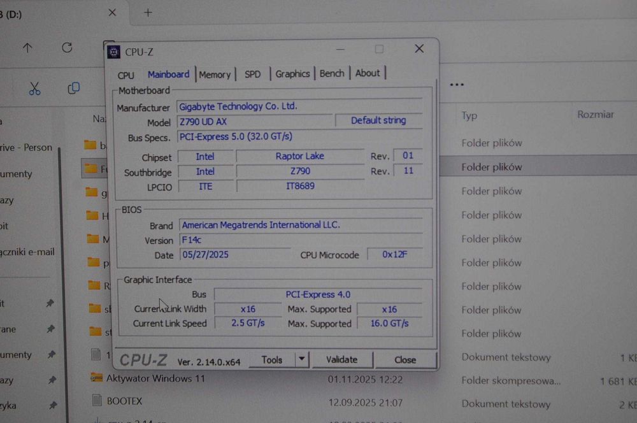The image size is (637, 423).
Task: Switch to the Graphics tab
Action: pyautogui.click(x=292, y=74)
